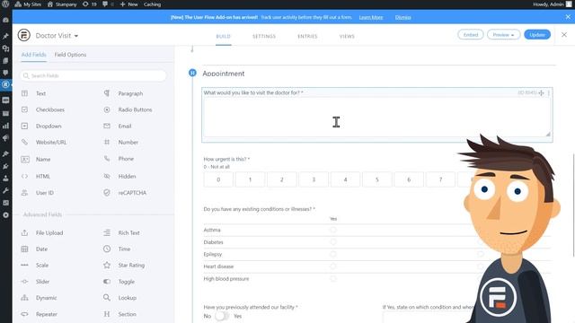
Task: Toggle previously attended facility switch
Action: [x=222, y=316]
